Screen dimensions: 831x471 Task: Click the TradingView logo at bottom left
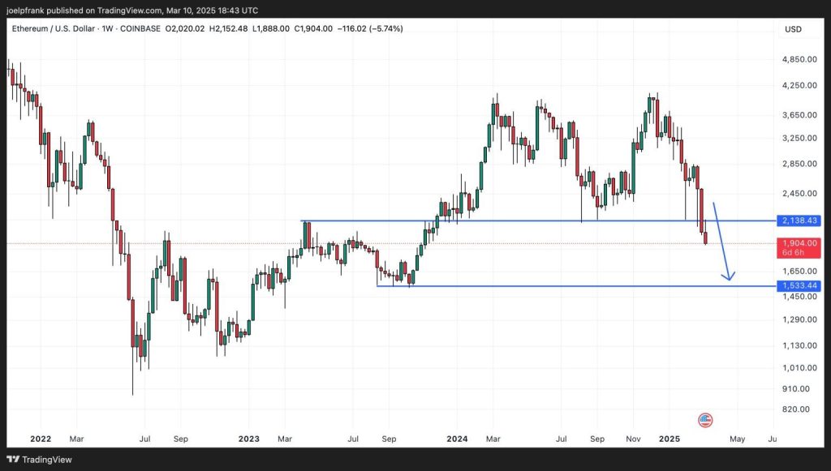click(x=39, y=460)
